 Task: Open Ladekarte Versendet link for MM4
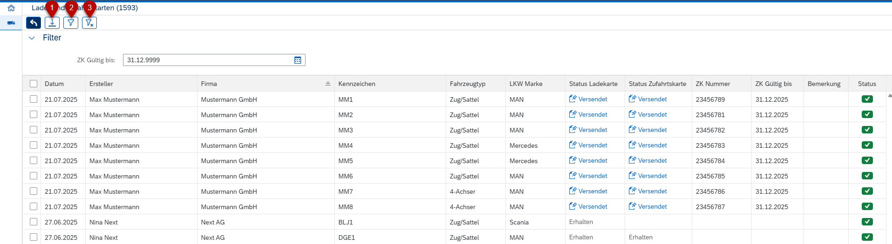(588, 145)
